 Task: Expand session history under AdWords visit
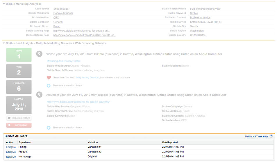(49, 128)
